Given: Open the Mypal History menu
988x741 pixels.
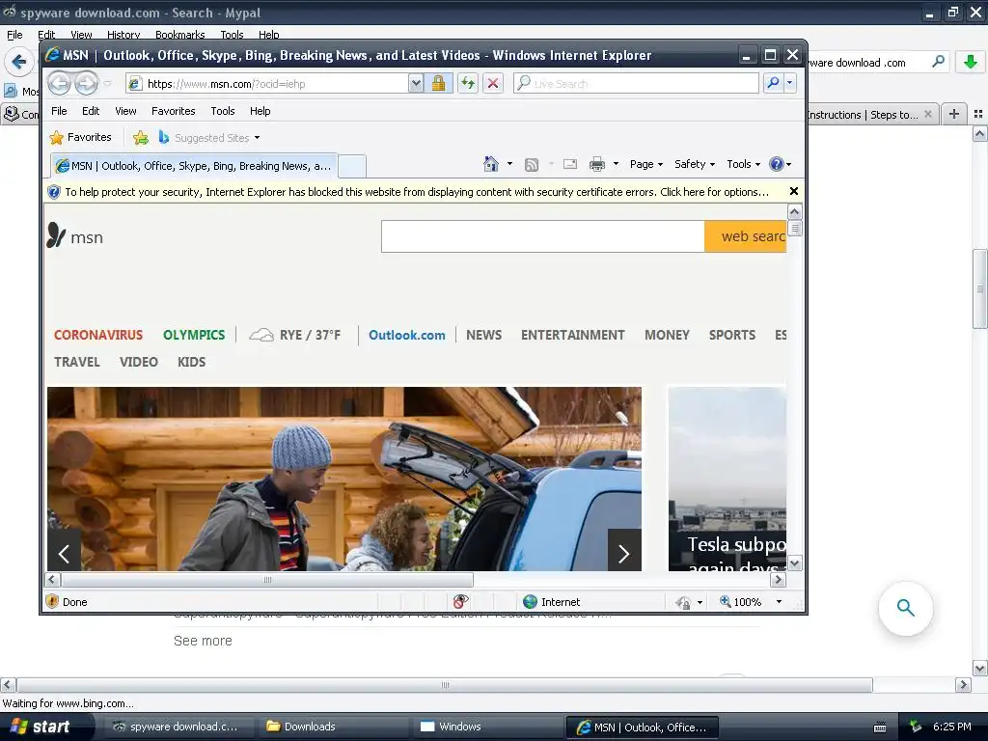Looking at the screenshot, I should pyautogui.click(x=123, y=35).
